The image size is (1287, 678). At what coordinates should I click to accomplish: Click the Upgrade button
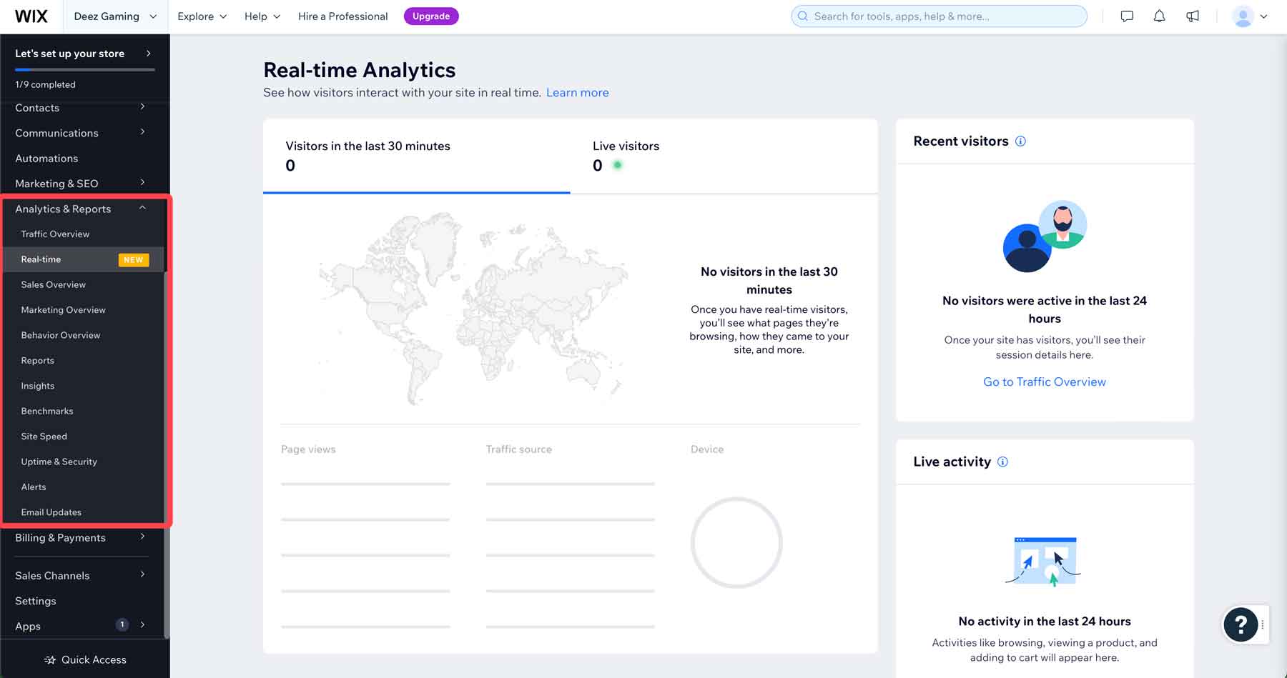coord(431,16)
